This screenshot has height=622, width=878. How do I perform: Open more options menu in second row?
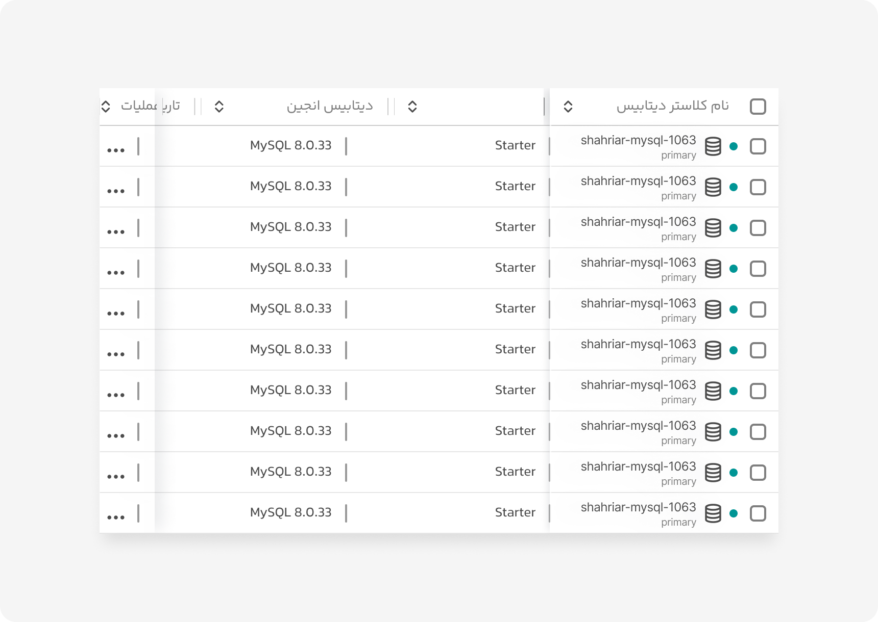[x=116, y=191]
